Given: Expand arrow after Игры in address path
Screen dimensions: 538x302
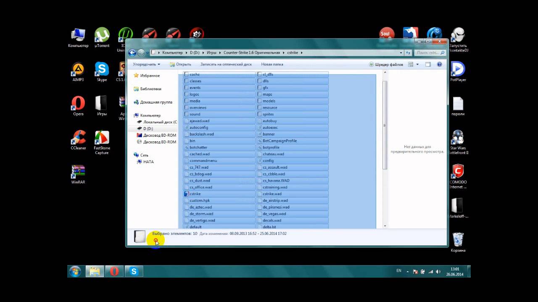Looking at the screenshot, I should 220,53.
